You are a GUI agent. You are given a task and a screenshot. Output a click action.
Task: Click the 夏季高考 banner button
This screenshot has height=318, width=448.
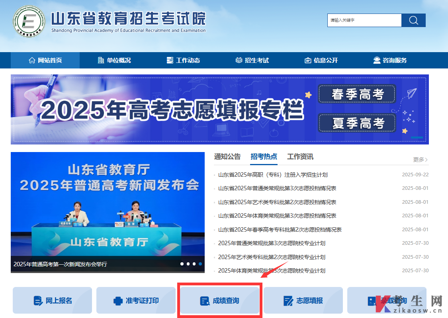point(356,123)
